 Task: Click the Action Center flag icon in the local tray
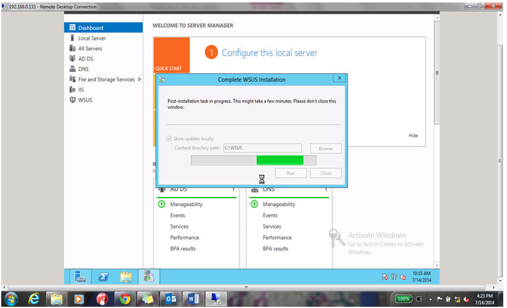(x=439, y=299)
